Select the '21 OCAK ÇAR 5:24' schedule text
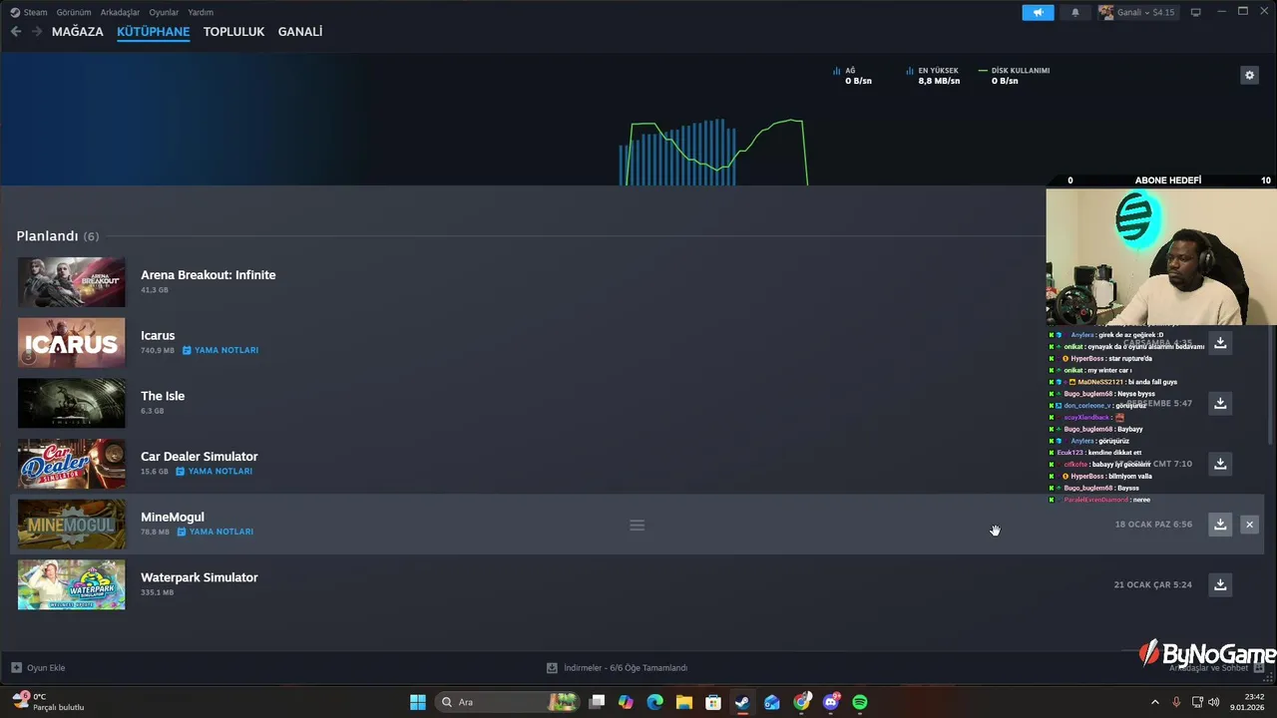This screenshot has height=718, width=1277. tap(1153, 584)
